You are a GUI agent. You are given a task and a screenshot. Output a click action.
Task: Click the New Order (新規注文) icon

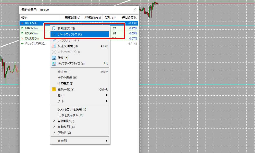point(54,28)
